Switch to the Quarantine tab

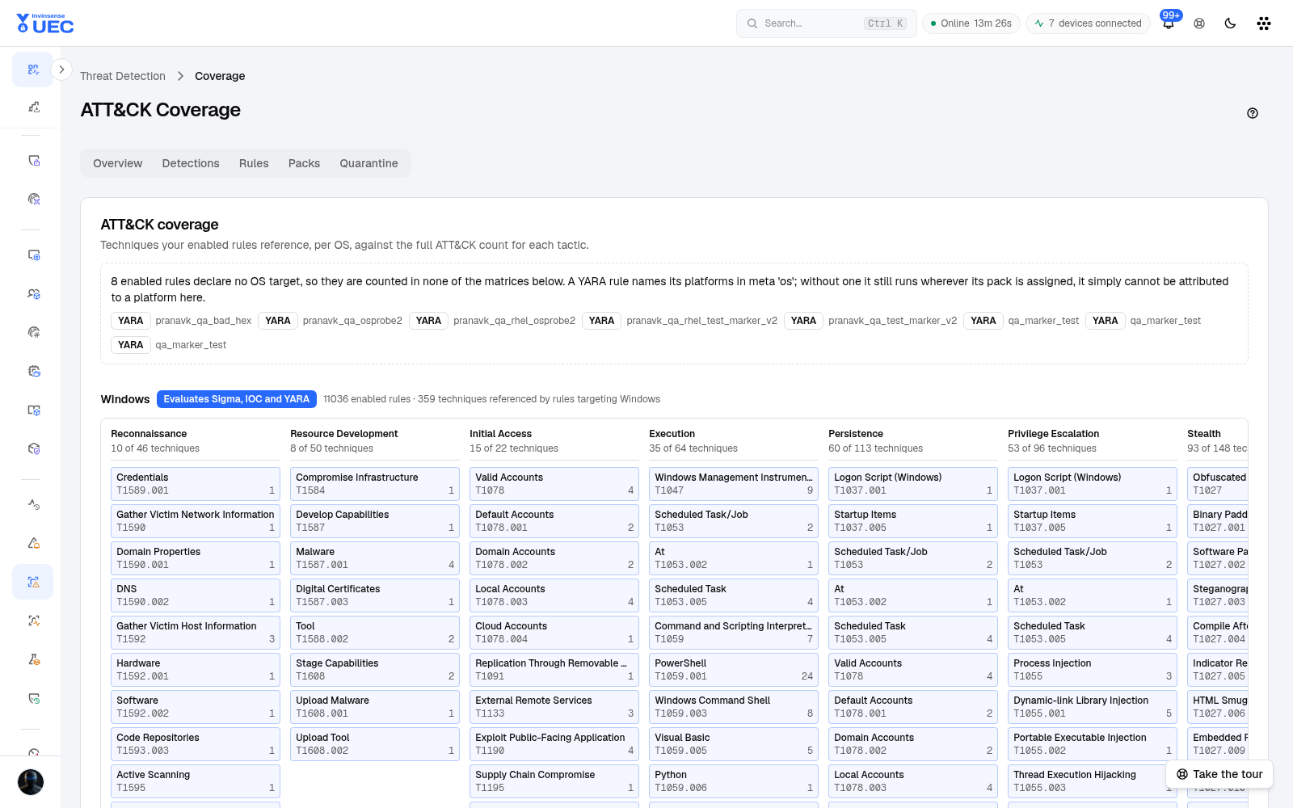click(369, 163)
